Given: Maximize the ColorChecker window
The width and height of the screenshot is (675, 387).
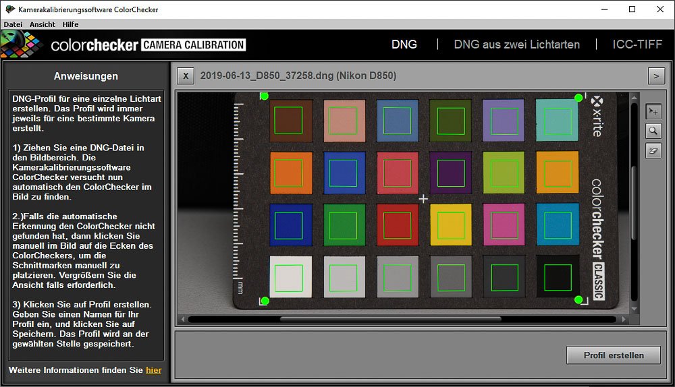Looking at the screenshot, I should 632,9.
